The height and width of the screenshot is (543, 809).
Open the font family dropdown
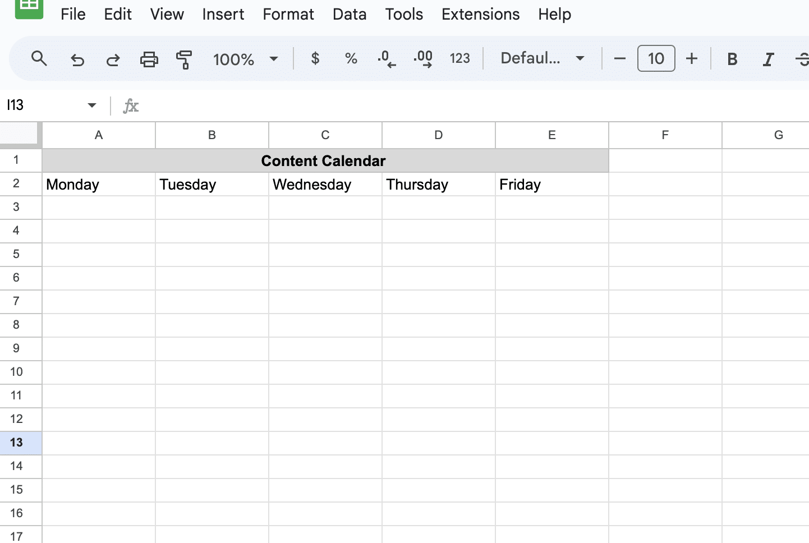click(543, 58)
